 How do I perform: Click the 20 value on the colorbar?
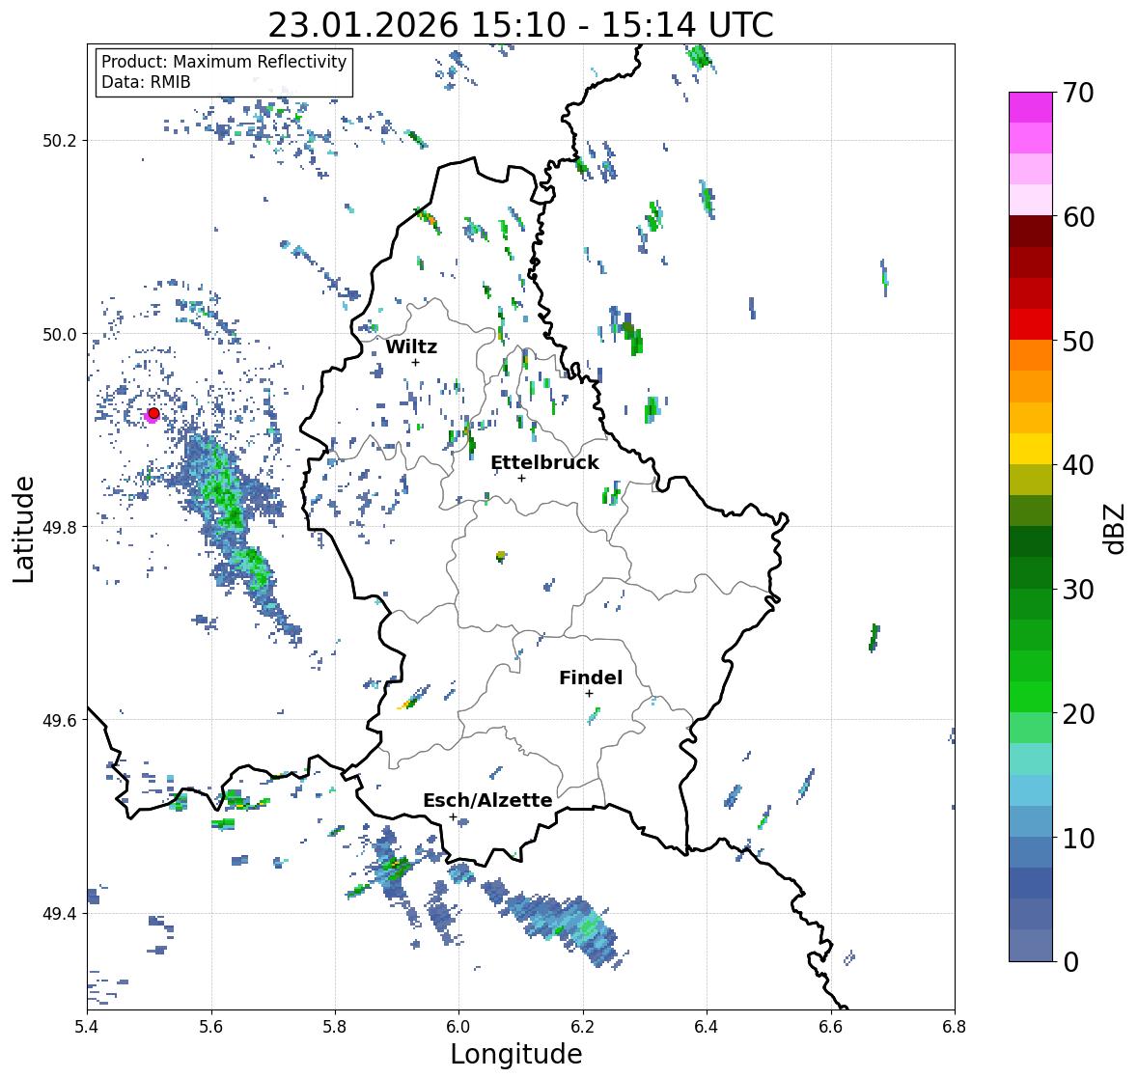(1078, 714)
